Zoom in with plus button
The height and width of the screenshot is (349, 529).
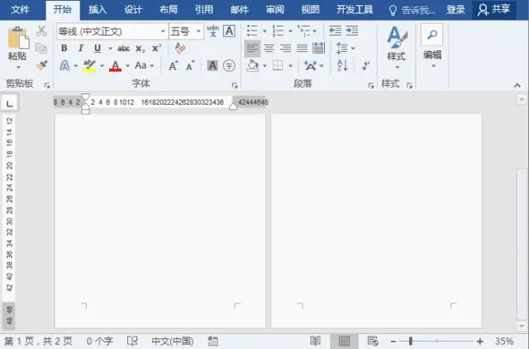(479, 342)
